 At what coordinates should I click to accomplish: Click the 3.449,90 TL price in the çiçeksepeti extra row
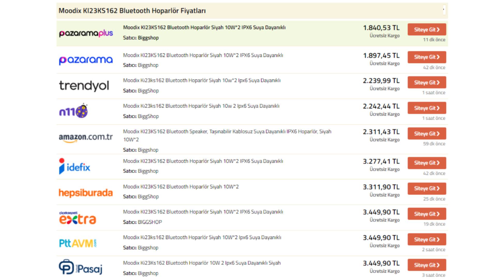381,212
